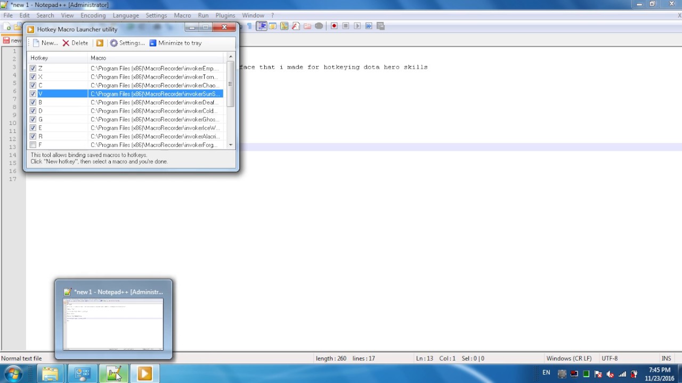Run the selected macro with the orange play icon
Viewport: 682px width, 383px height.
point(100,43)
